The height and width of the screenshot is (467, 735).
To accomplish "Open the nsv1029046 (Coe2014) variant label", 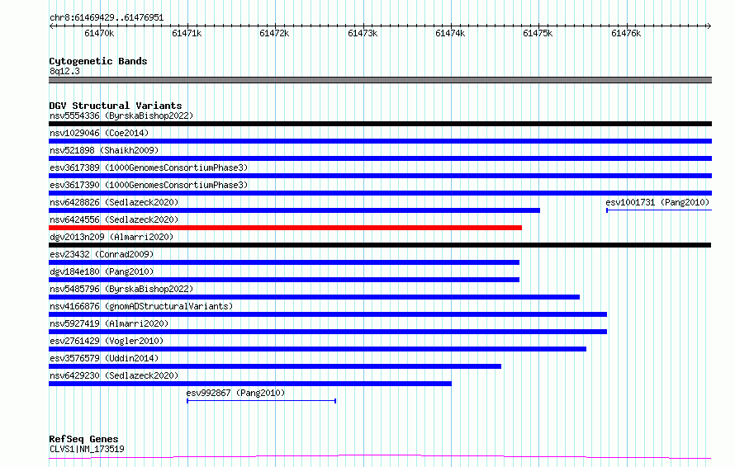I will click(99, 133).
